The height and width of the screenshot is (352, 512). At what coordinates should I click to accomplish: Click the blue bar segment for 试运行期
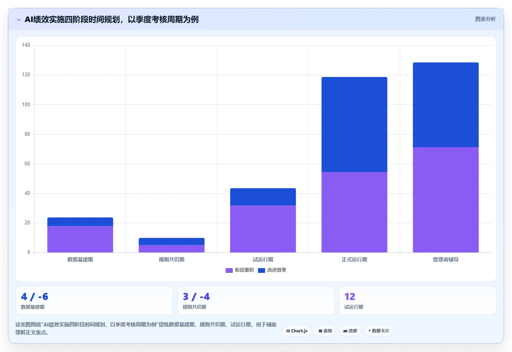[263, 197]
